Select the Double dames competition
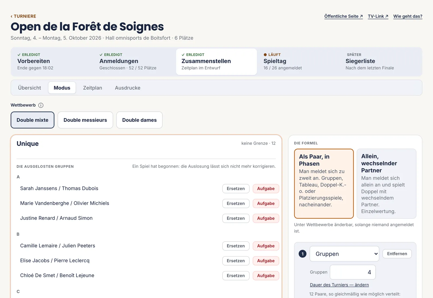 139,120
